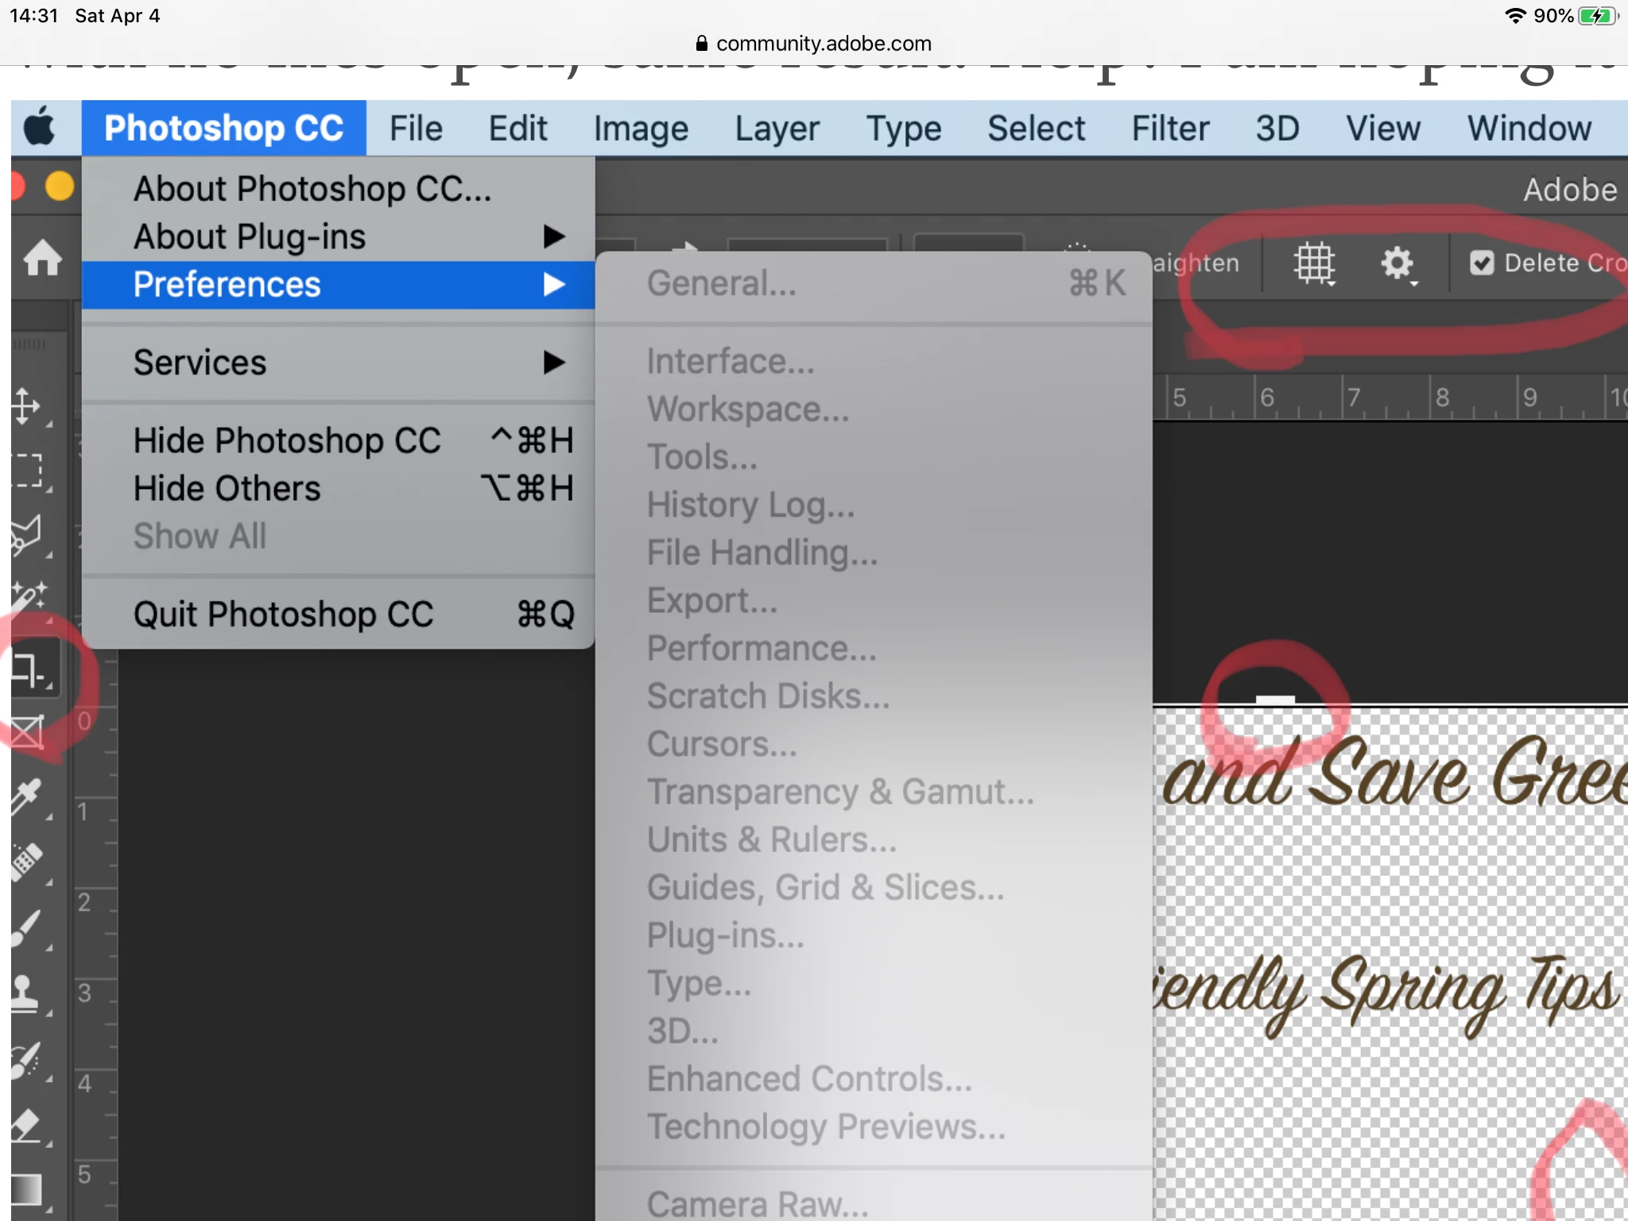1628x1221 pixels.
Task: Select the Rectangular Marquee tool
Action: 27,471
